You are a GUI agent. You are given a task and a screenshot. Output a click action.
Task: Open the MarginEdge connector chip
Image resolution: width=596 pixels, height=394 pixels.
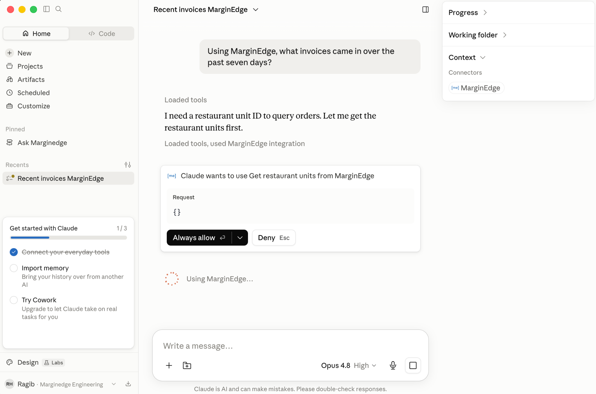(476, 88)
